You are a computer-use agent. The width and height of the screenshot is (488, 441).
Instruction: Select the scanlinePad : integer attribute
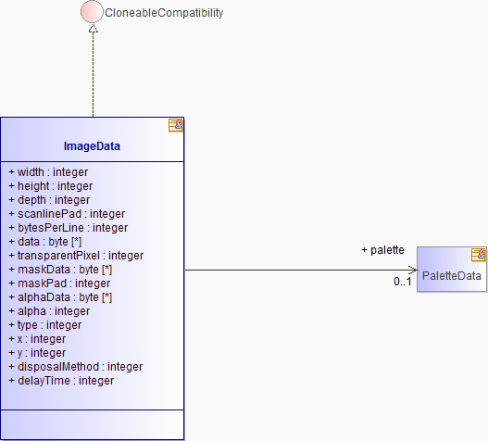67,214
